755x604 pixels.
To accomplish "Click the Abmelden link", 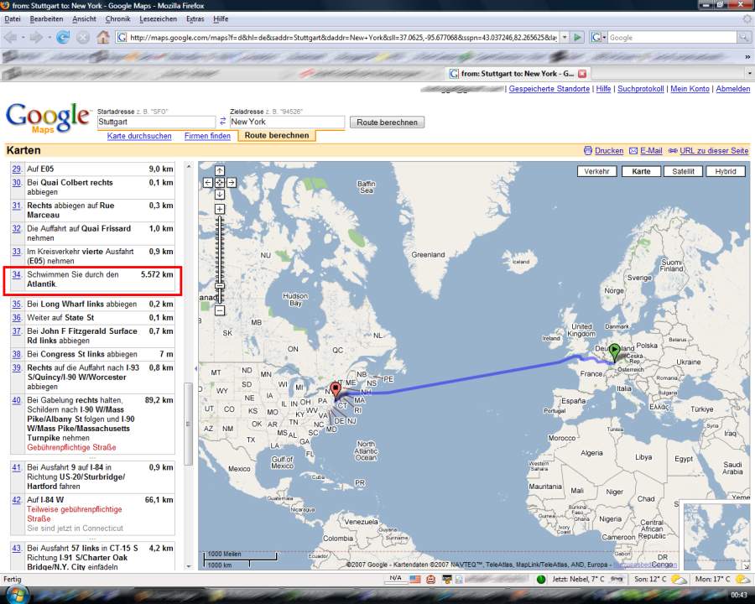I will pyautogui.click(x=733, y=89).
